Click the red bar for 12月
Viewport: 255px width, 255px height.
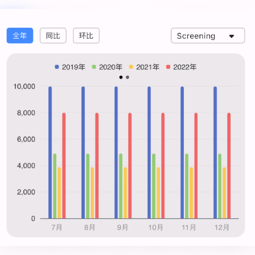[x=229, y=166]
